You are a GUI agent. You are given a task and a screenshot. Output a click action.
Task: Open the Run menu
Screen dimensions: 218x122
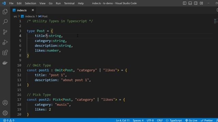point(58,3)
